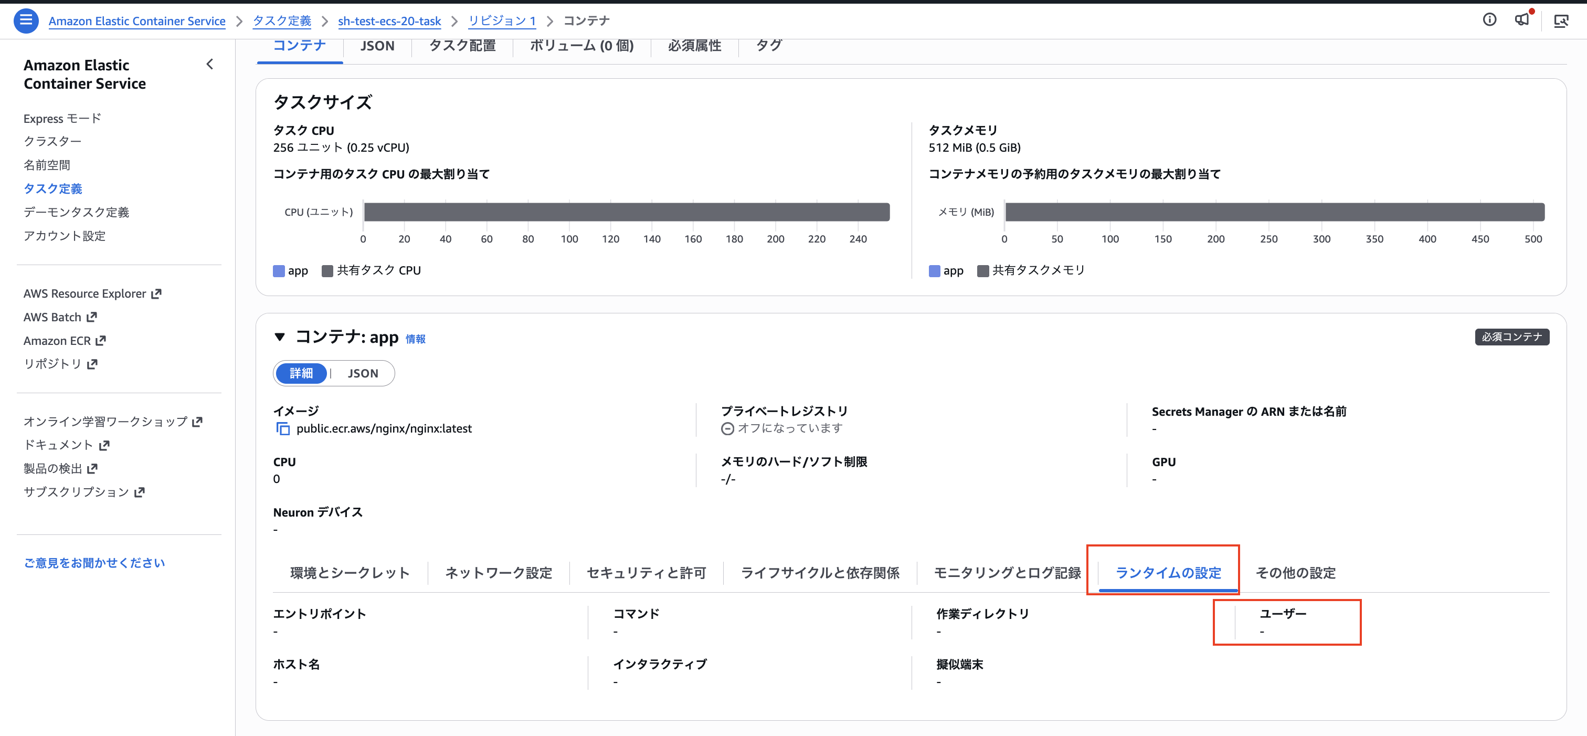The height and width of the screenshot is (736, 1587).
Task: Open the コンテナ tab
Action: (300, 46)
